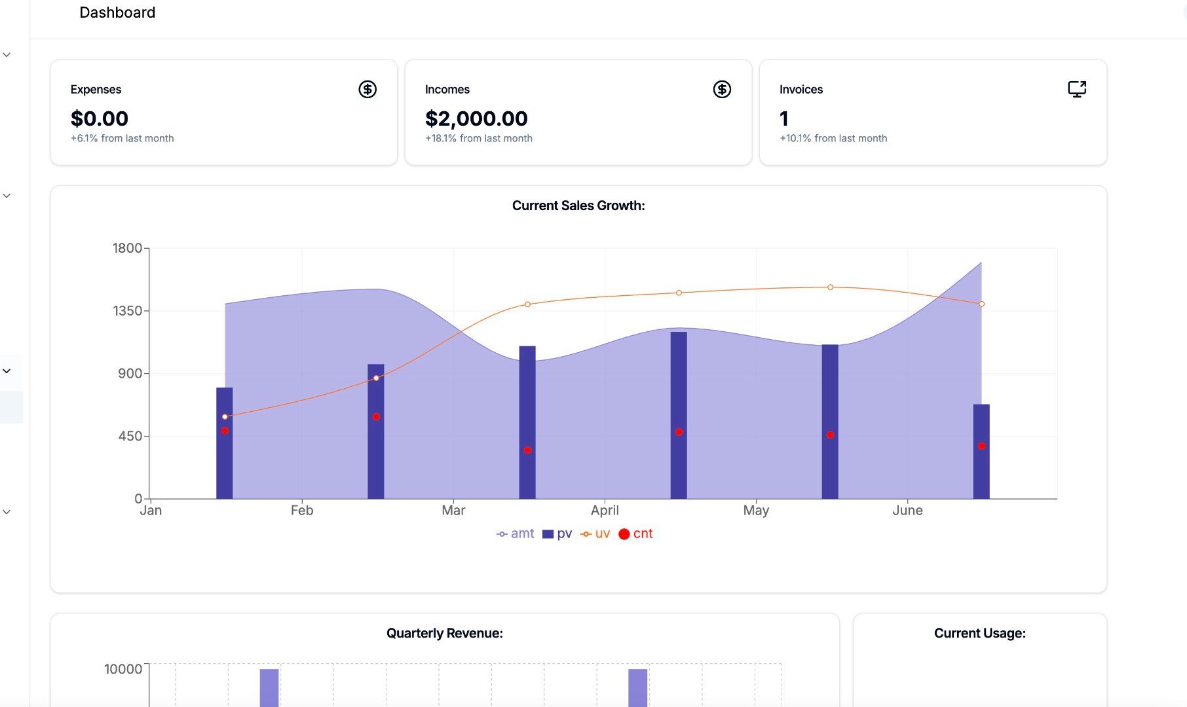Select the invoice count value 1

click(x=784, y=118)
